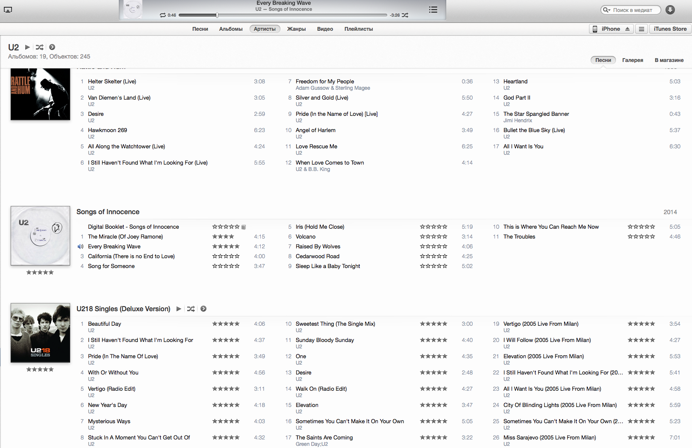Play U218 Singles album via play icon
The image size is (692, 448).
[179, 309]
